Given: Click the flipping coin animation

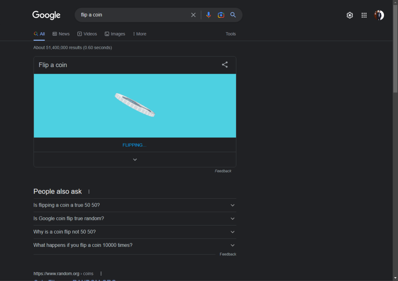Looking at the screenshot, I should (135, 105).
